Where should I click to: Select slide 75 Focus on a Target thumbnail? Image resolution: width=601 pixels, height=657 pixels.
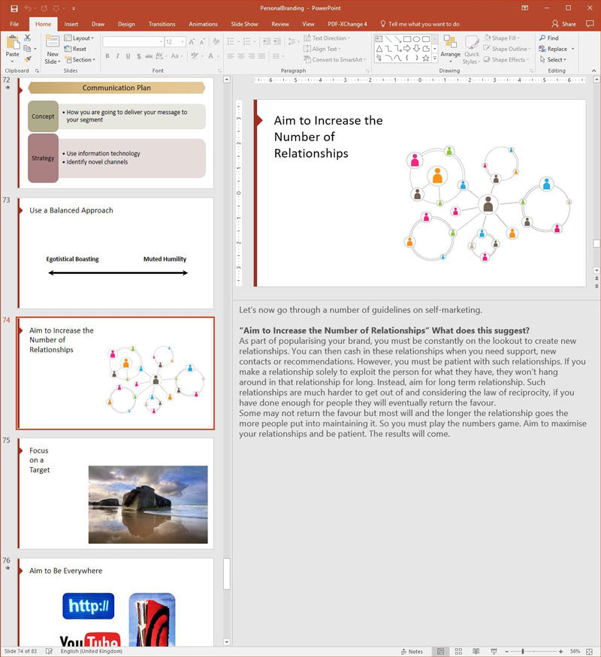click(116, 493)
